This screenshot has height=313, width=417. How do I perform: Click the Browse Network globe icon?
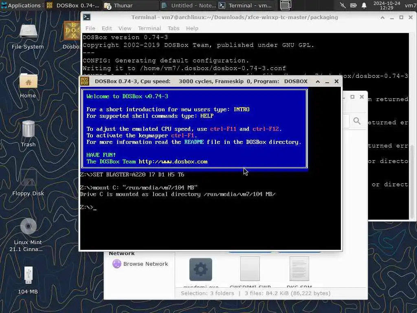(117, 264)
